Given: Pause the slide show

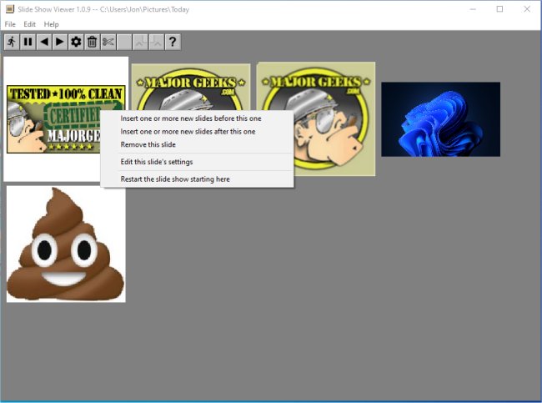Looking at the screenshot, I should (x=28, y=43).
